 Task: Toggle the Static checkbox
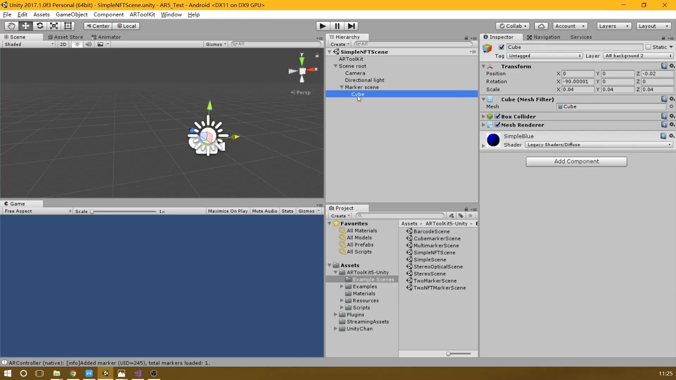coord(648,47)
